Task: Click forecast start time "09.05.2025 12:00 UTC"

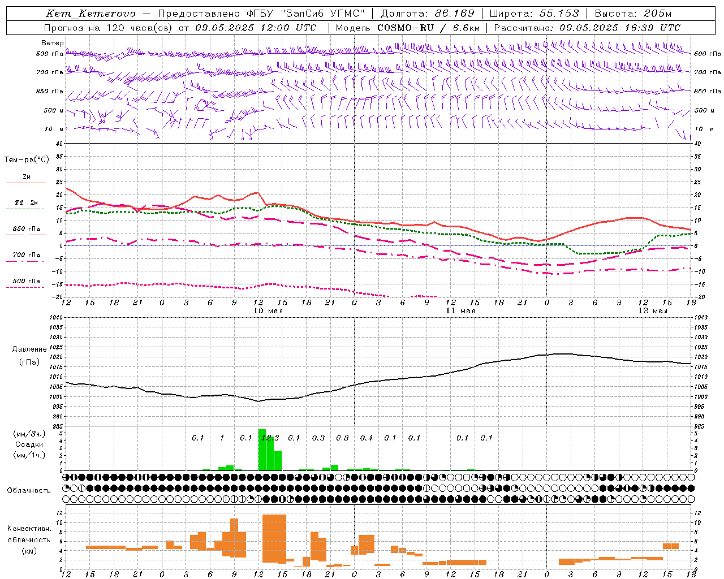Action: tap(256, 28)
